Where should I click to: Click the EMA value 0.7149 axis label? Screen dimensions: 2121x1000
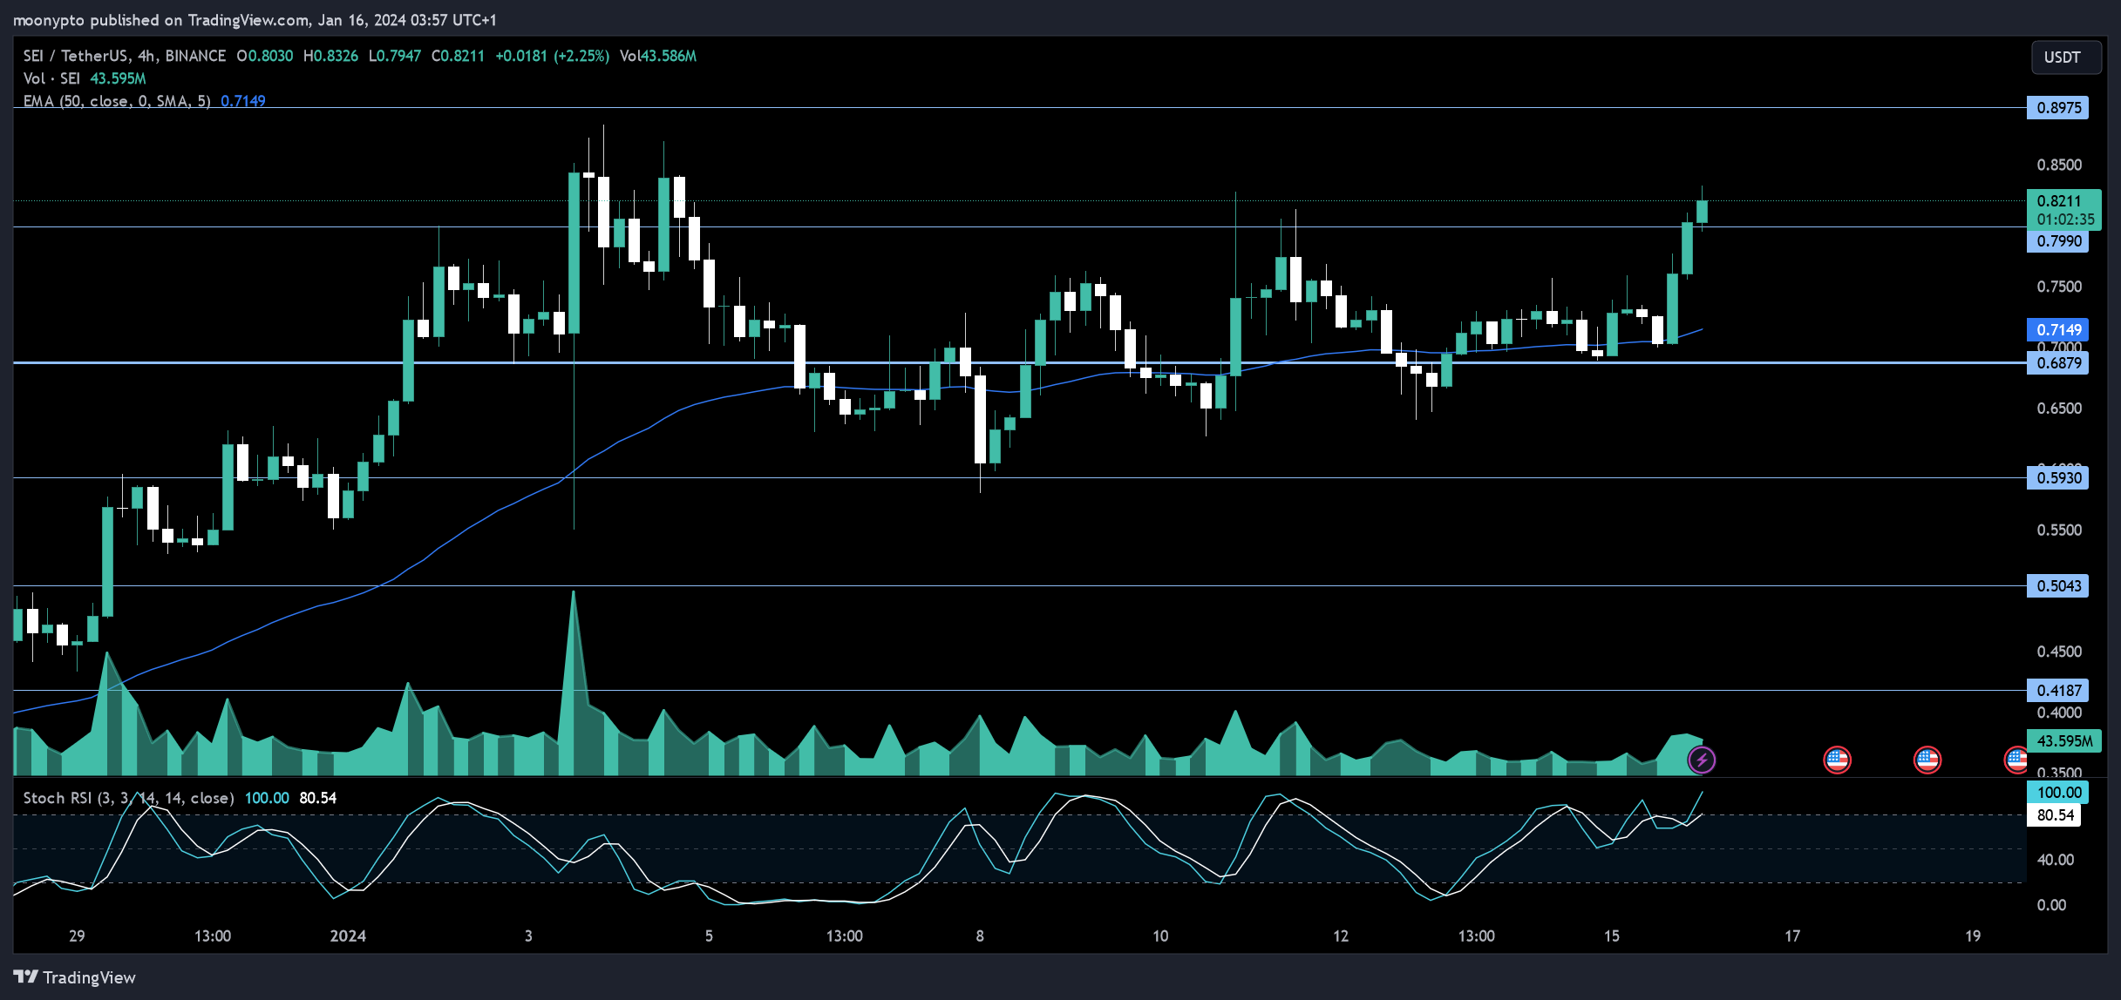coord(2057,329)
